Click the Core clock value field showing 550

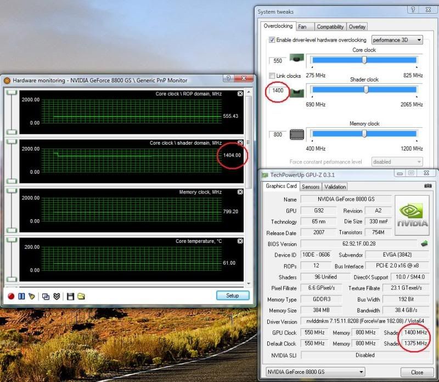(278, 61)
